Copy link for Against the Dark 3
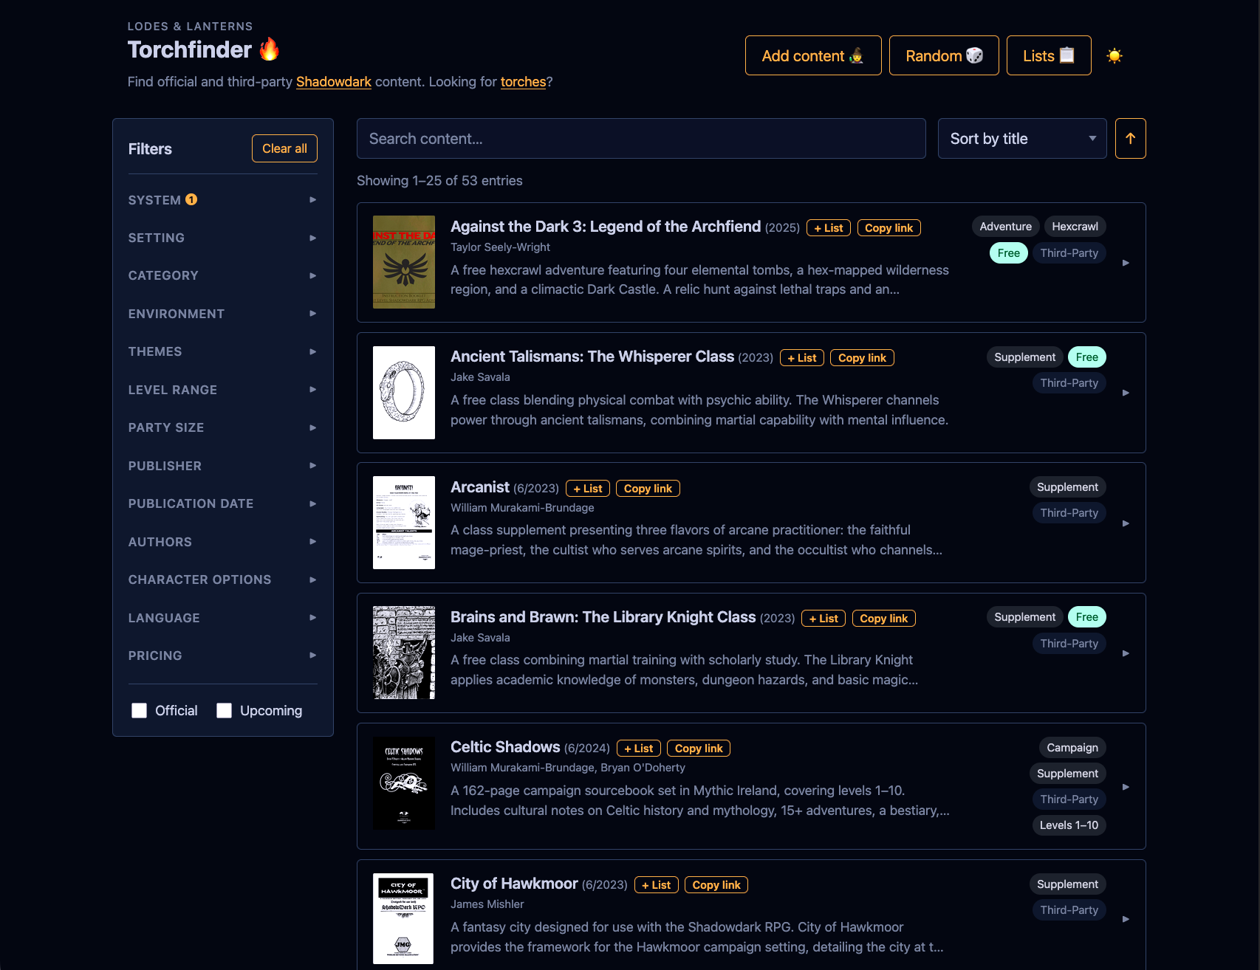Image resolution: width=1260 pixels, height=970 pixels. (x=888, y=228)
